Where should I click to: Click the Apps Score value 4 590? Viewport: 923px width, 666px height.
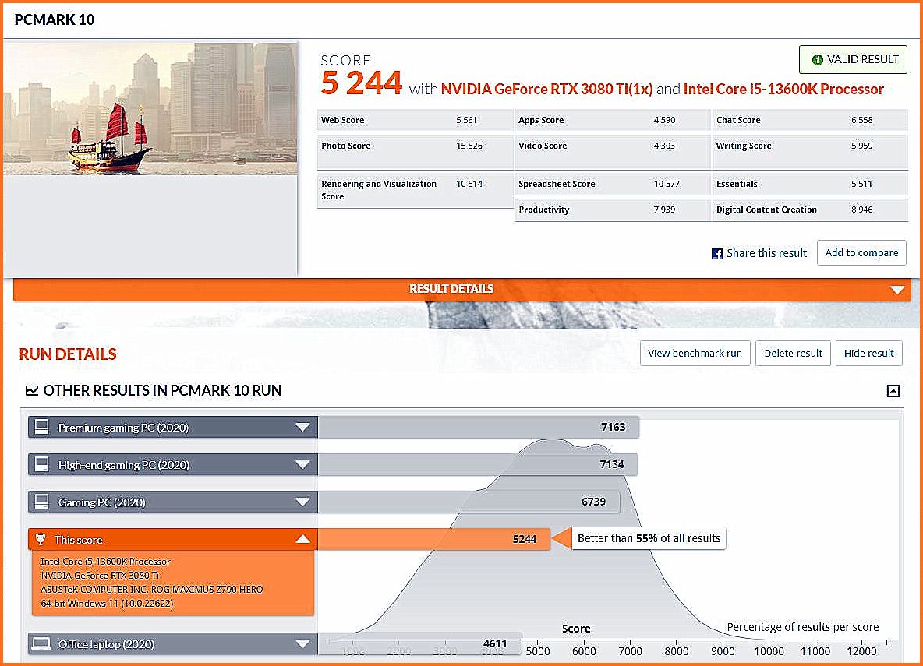(664, 120)
